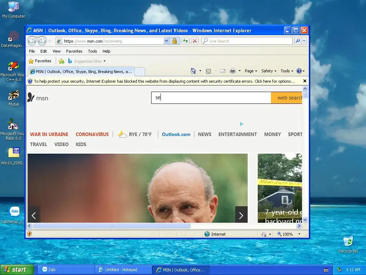Stop loading with the red X button
Viewport: 366px width, 275px height.
tap(195, 41)
